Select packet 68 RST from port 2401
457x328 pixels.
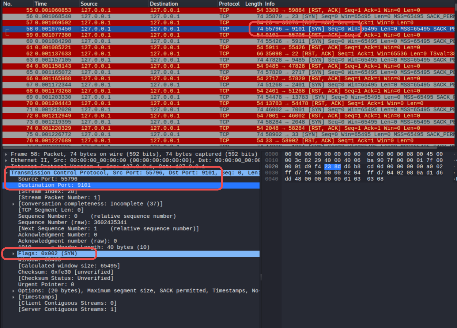point(229,91)
